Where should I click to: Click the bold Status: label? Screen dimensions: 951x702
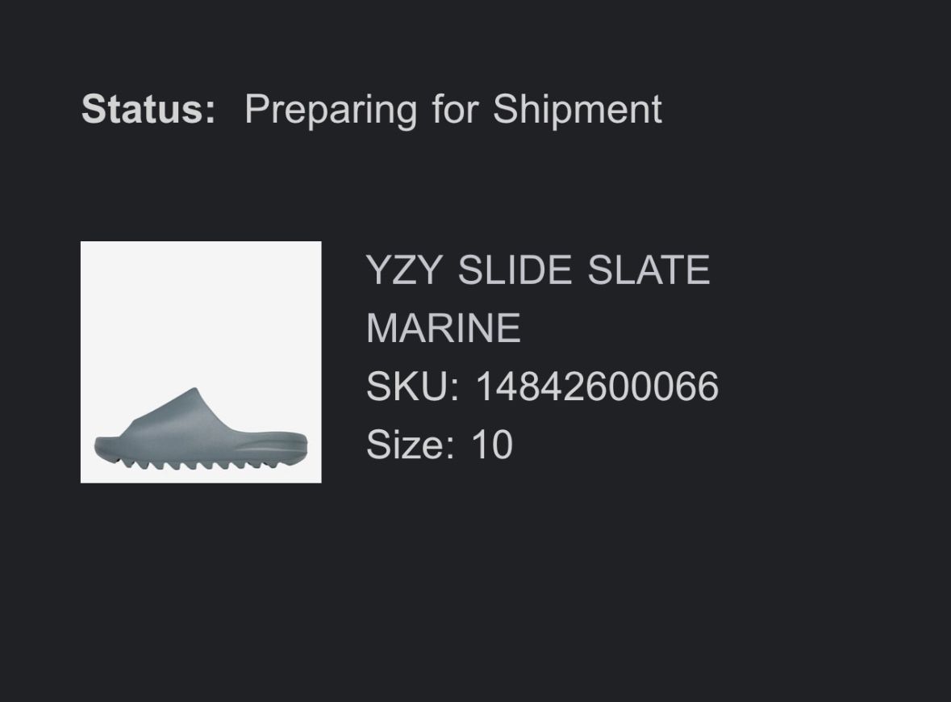(148, 109)
